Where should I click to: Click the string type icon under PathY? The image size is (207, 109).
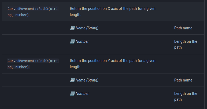coord(72,80)
